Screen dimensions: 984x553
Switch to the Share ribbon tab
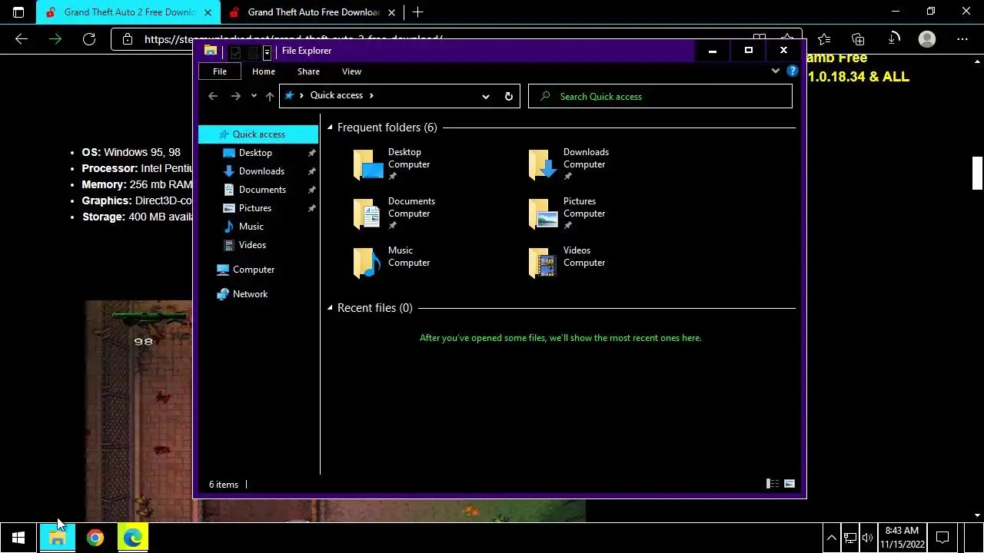click(308, 71)
